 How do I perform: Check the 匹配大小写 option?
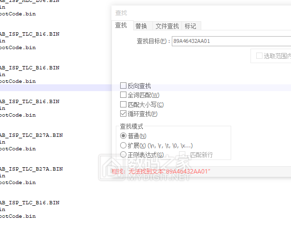(x=124, y=104)
